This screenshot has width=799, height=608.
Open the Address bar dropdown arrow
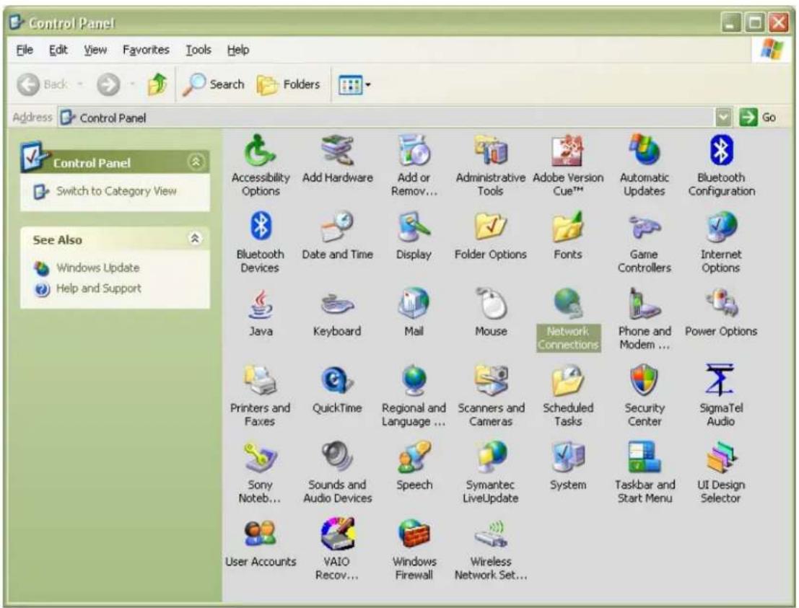coord(724,118)
